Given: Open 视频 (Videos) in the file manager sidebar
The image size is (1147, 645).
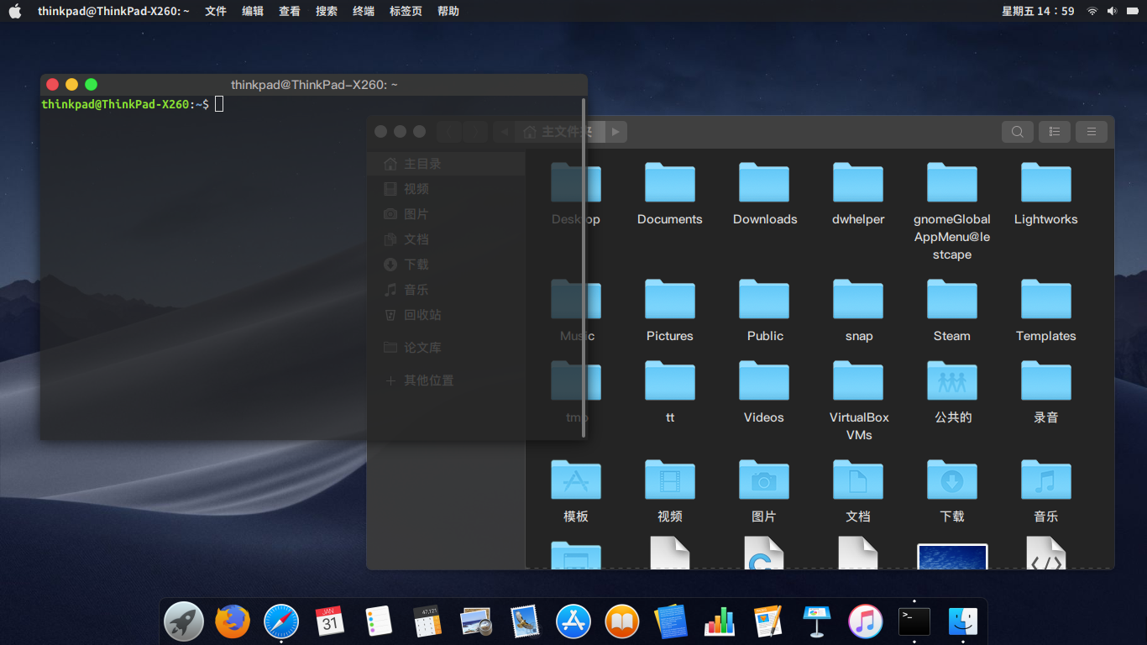Looking at the screenshot, I should click(416, 188).
